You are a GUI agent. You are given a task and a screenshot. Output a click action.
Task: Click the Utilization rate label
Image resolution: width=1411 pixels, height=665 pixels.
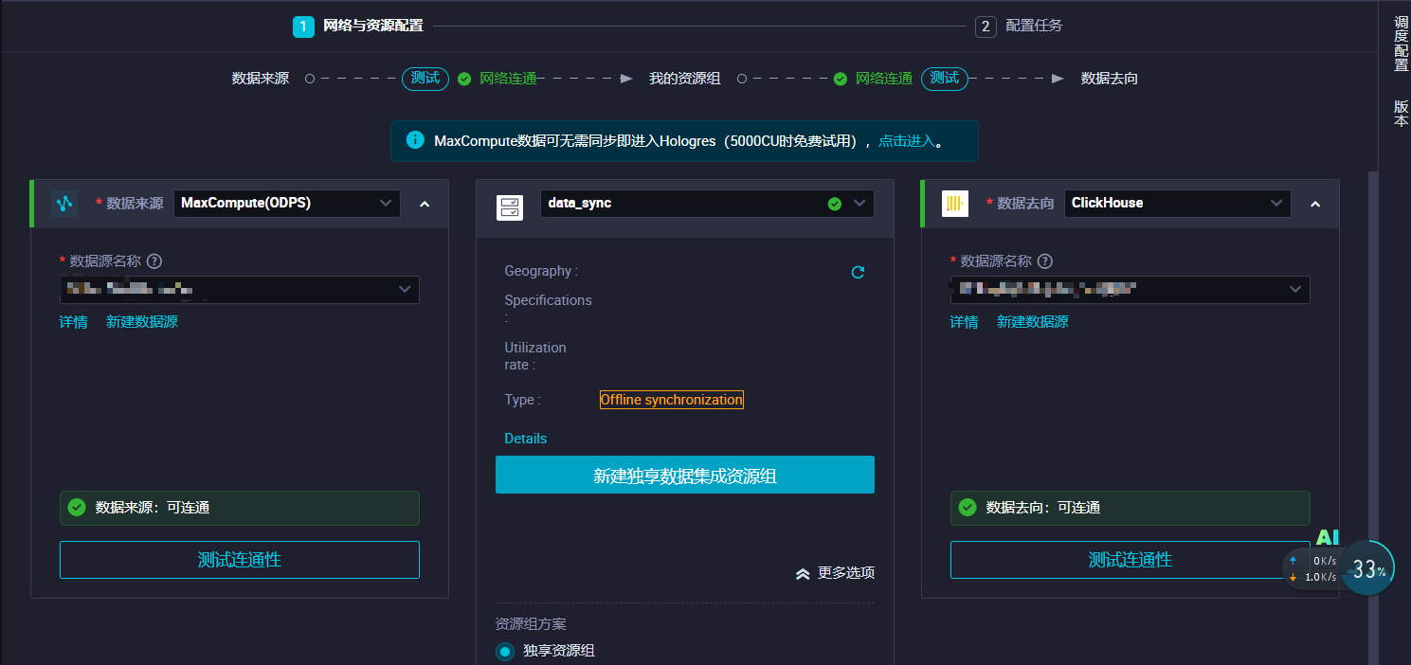[535, 356]
